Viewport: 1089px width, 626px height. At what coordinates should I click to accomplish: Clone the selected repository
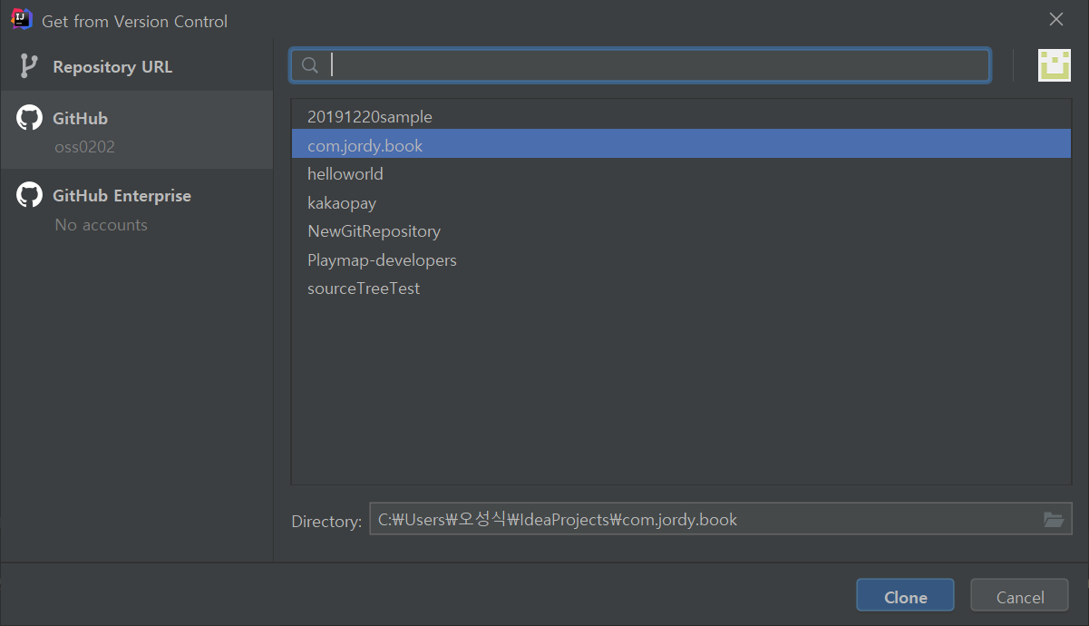(905, 596)
